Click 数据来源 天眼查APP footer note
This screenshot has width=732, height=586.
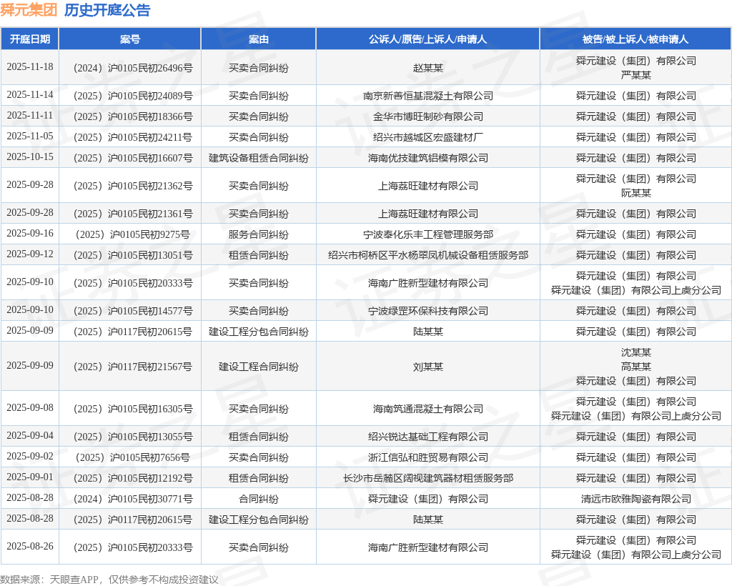[109, 580]
